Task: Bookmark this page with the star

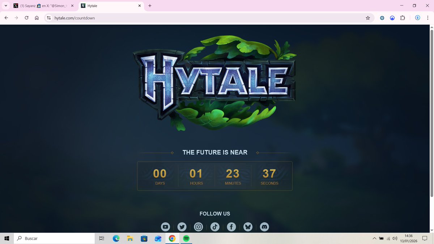Action: point(368,18)
